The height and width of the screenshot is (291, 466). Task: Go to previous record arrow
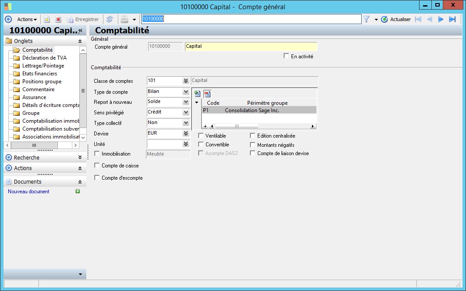pos(430,19)
